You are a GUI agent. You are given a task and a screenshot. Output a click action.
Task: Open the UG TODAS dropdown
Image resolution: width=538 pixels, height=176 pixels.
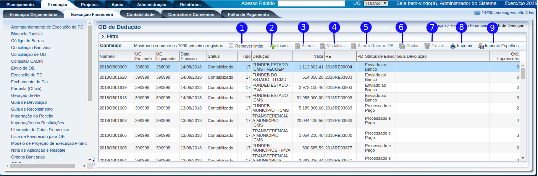pyautogui.click(x=375, y=3)
